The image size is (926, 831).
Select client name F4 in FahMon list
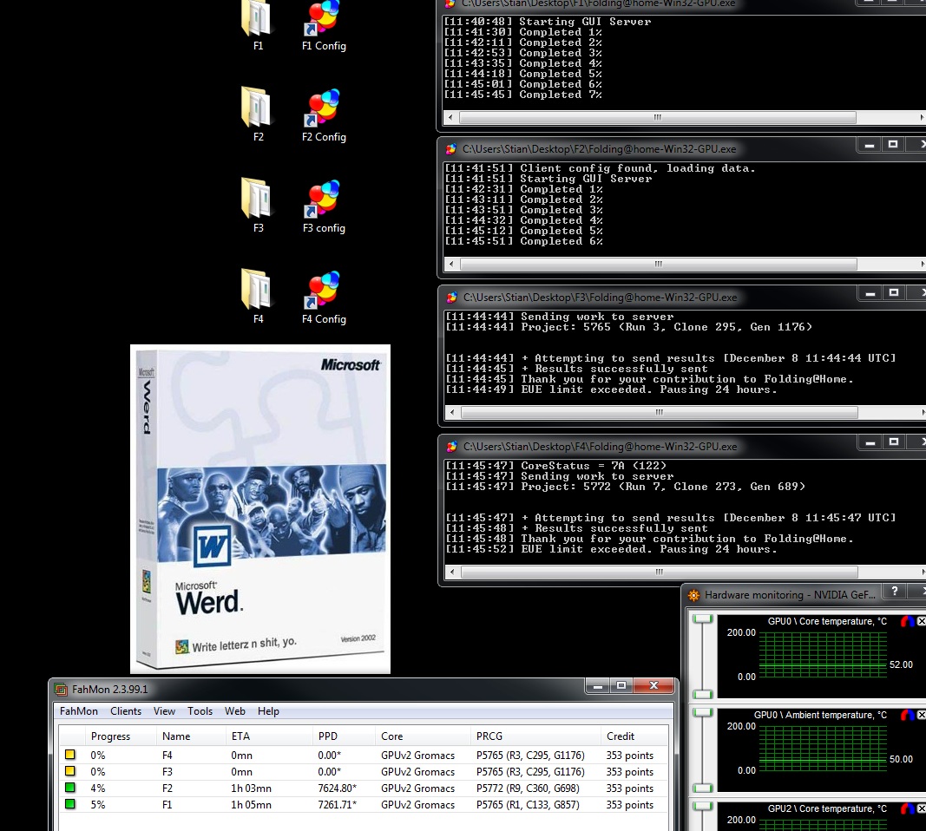coord(167,755)
